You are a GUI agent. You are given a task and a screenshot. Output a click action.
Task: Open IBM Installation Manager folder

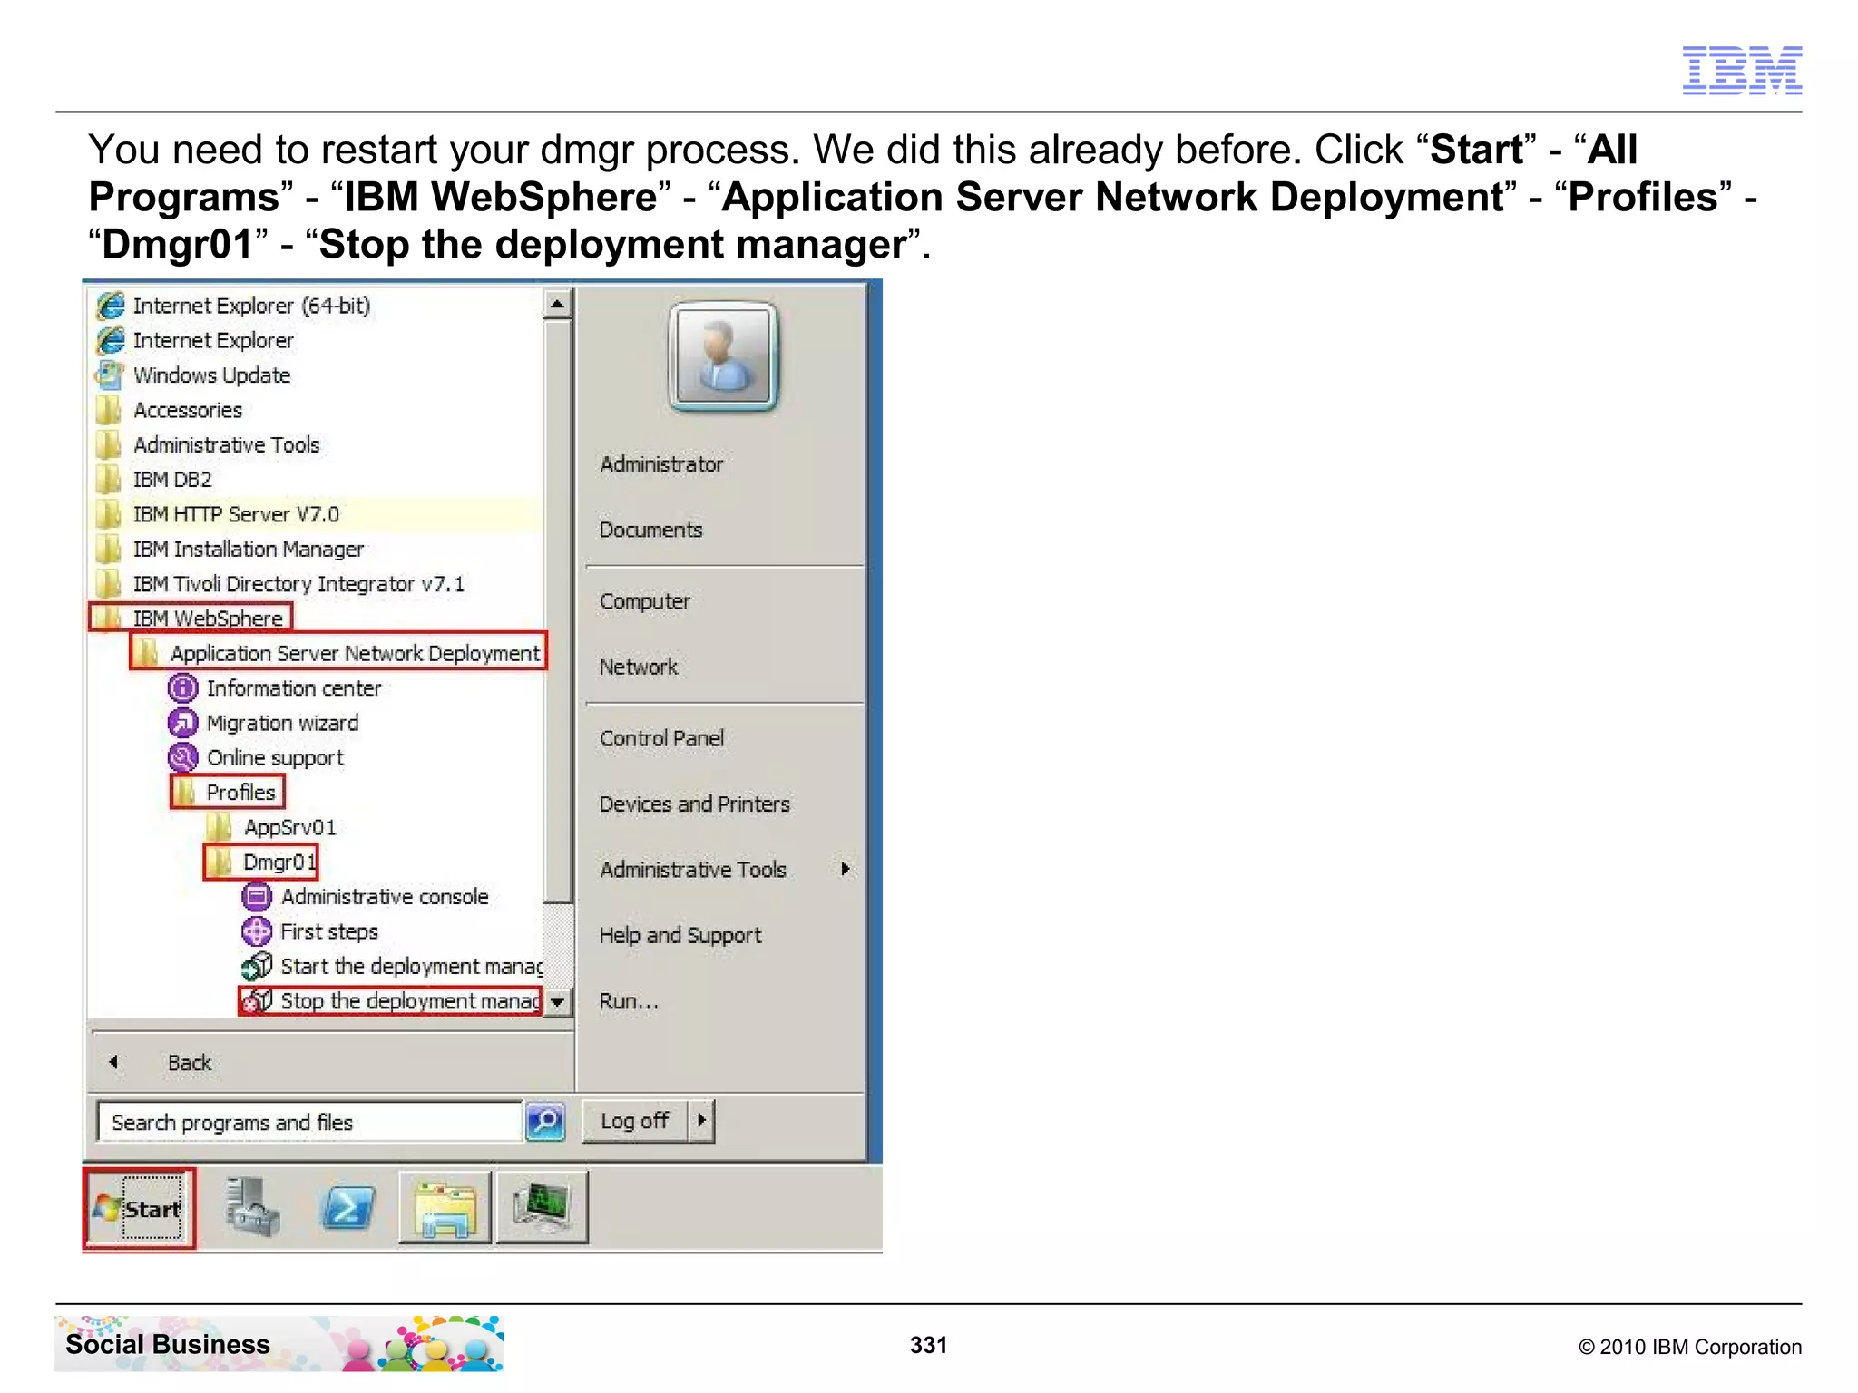230,549
